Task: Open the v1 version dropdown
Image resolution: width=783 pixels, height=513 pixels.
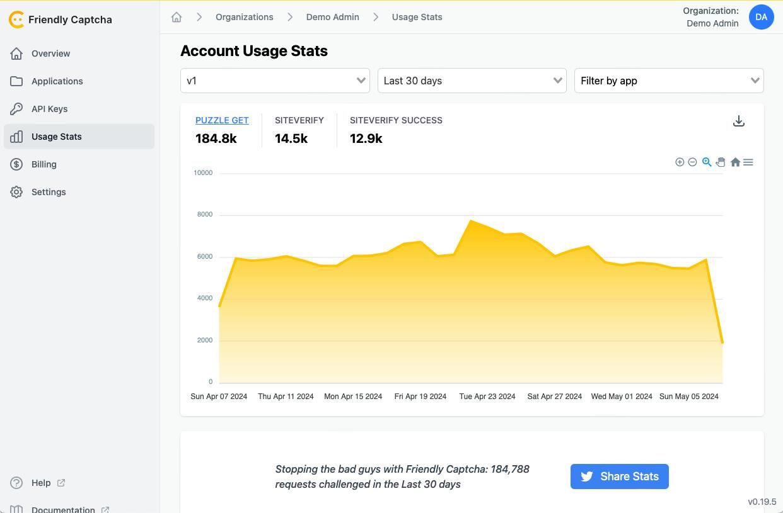Action: coord(275,81)
